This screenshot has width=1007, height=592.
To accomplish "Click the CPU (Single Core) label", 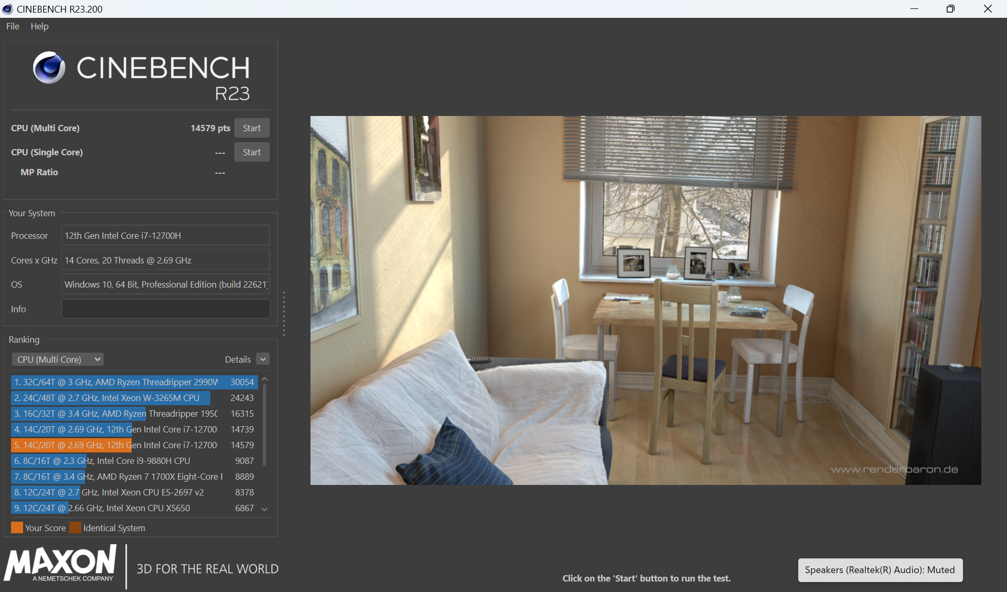I will pos(47,152).
